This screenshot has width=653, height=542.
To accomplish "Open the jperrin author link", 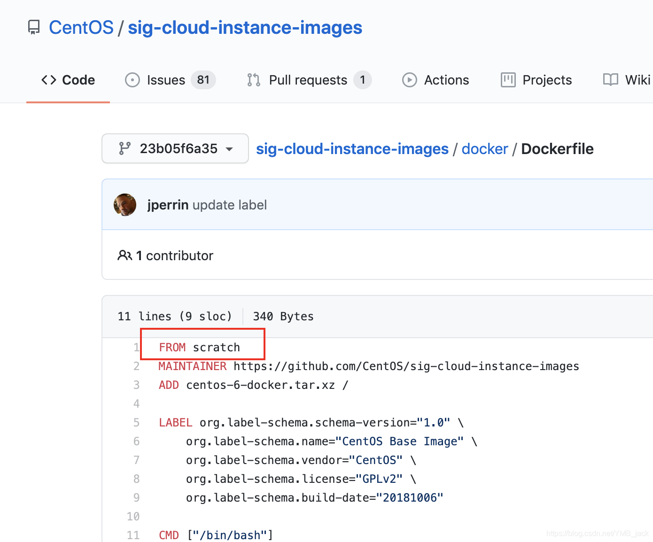I will point(168,205).
